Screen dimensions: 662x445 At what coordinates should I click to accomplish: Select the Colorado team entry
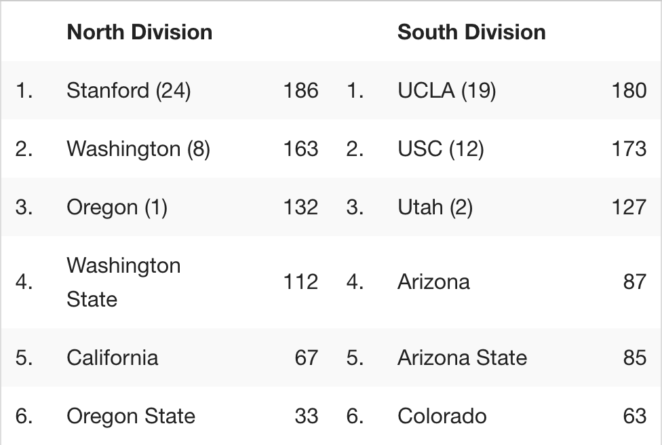[x=442, y=416]
